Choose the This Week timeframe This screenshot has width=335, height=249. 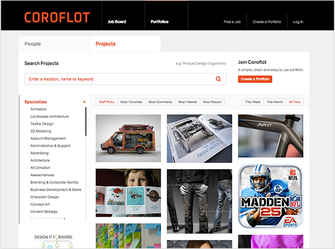pos(253,102)
